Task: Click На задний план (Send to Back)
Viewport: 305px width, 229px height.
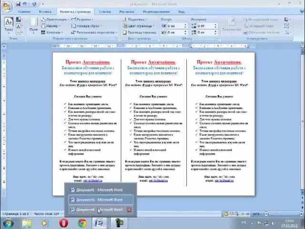Action: [x=259, y=26]
